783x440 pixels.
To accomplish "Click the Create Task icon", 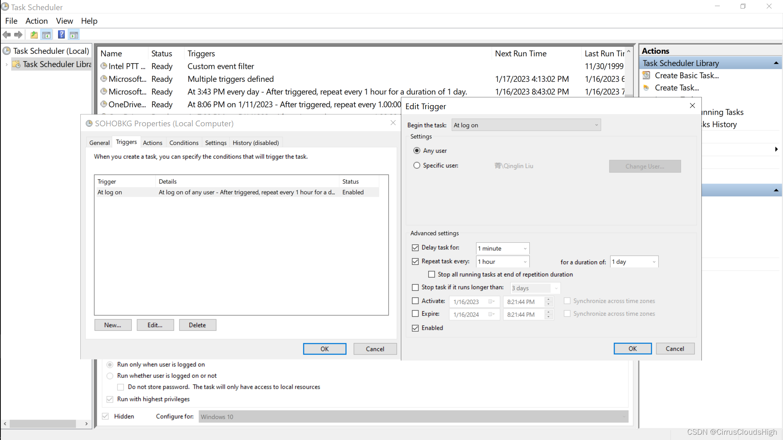I will [x=646, y=88].
